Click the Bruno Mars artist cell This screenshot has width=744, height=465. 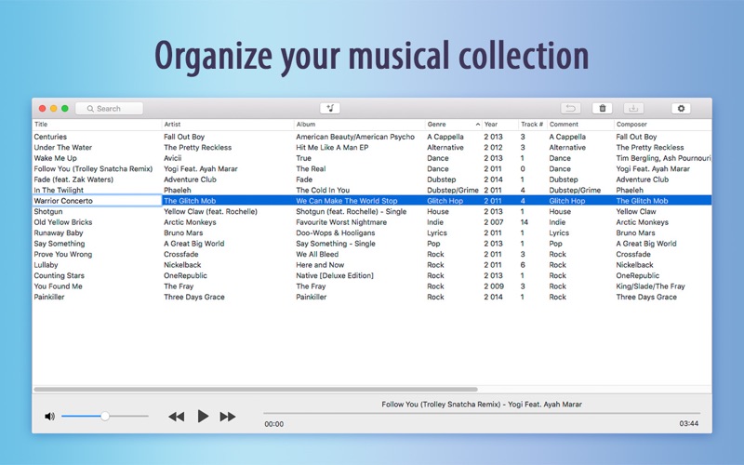pos(183,232)
